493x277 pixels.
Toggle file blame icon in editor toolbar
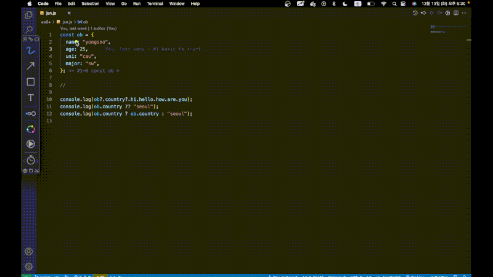pos(448,13)
